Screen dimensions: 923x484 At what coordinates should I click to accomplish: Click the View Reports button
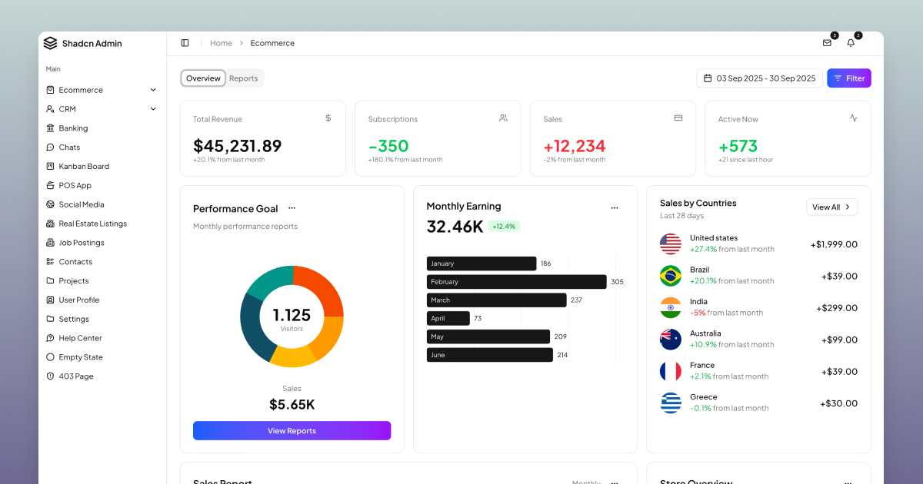pyautogui.click(x=292, y=431)
